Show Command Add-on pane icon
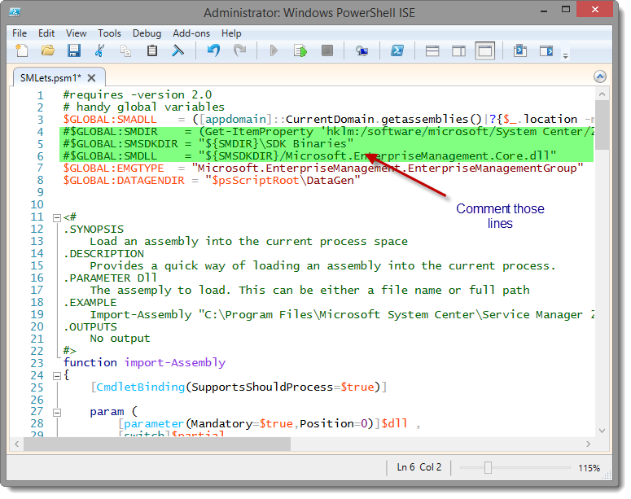The height and width of the screenshot is (499, 631). 546,50
